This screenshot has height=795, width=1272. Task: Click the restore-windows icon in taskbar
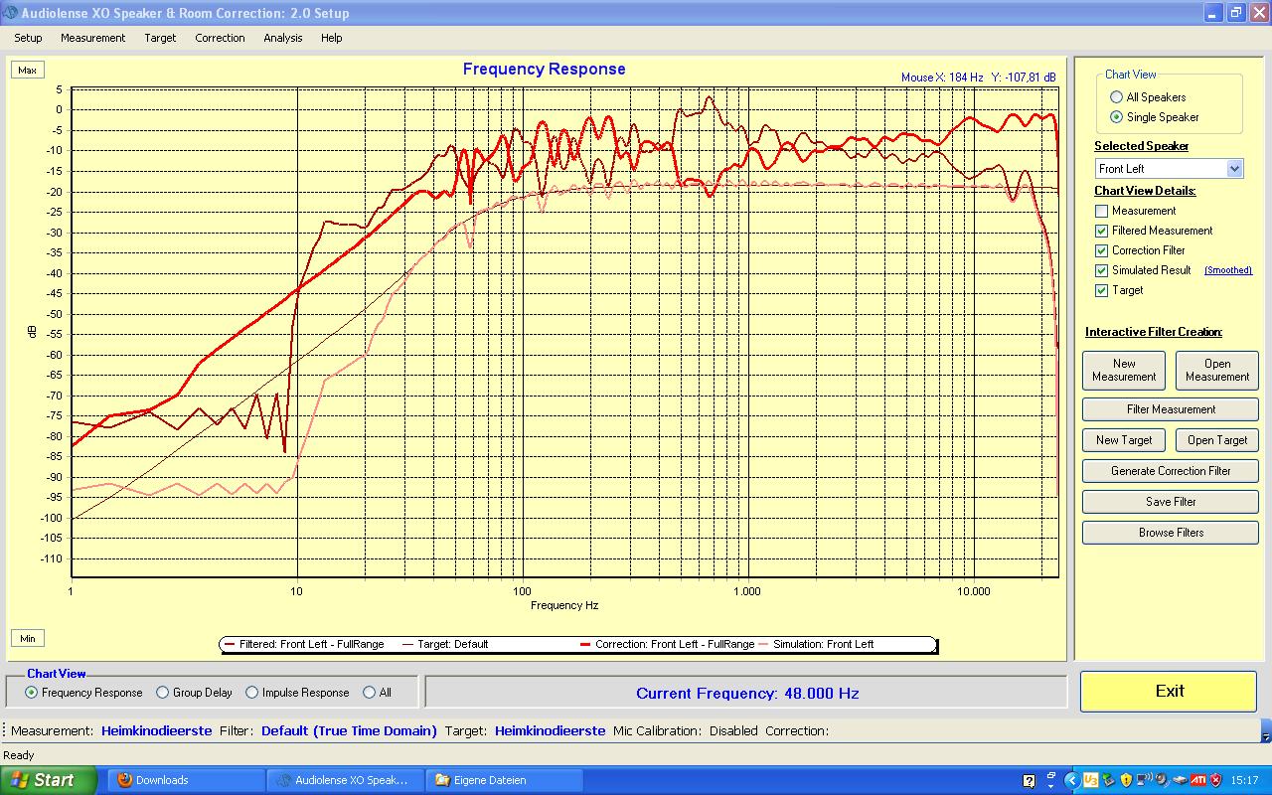tap(1051, 775)
